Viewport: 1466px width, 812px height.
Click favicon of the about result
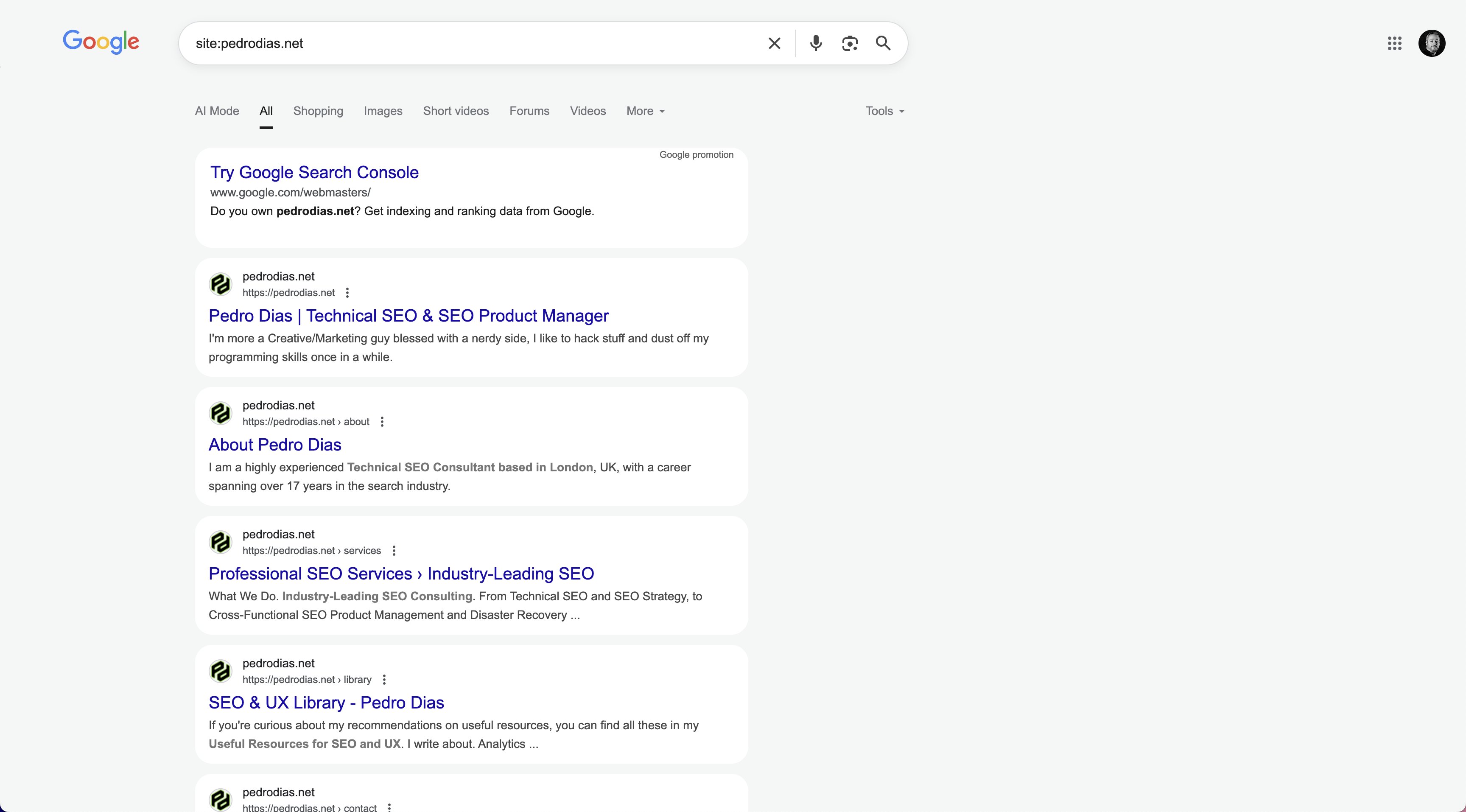click(x=220, y=414)
